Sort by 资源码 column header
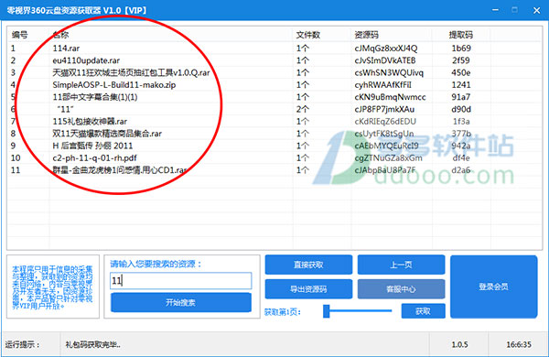Viewport: 549px width, 357px height. (x=366, y=35)
